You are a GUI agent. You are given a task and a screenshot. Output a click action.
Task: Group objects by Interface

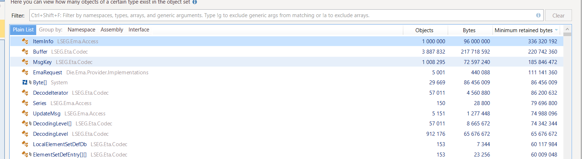(x=139, y=30)
